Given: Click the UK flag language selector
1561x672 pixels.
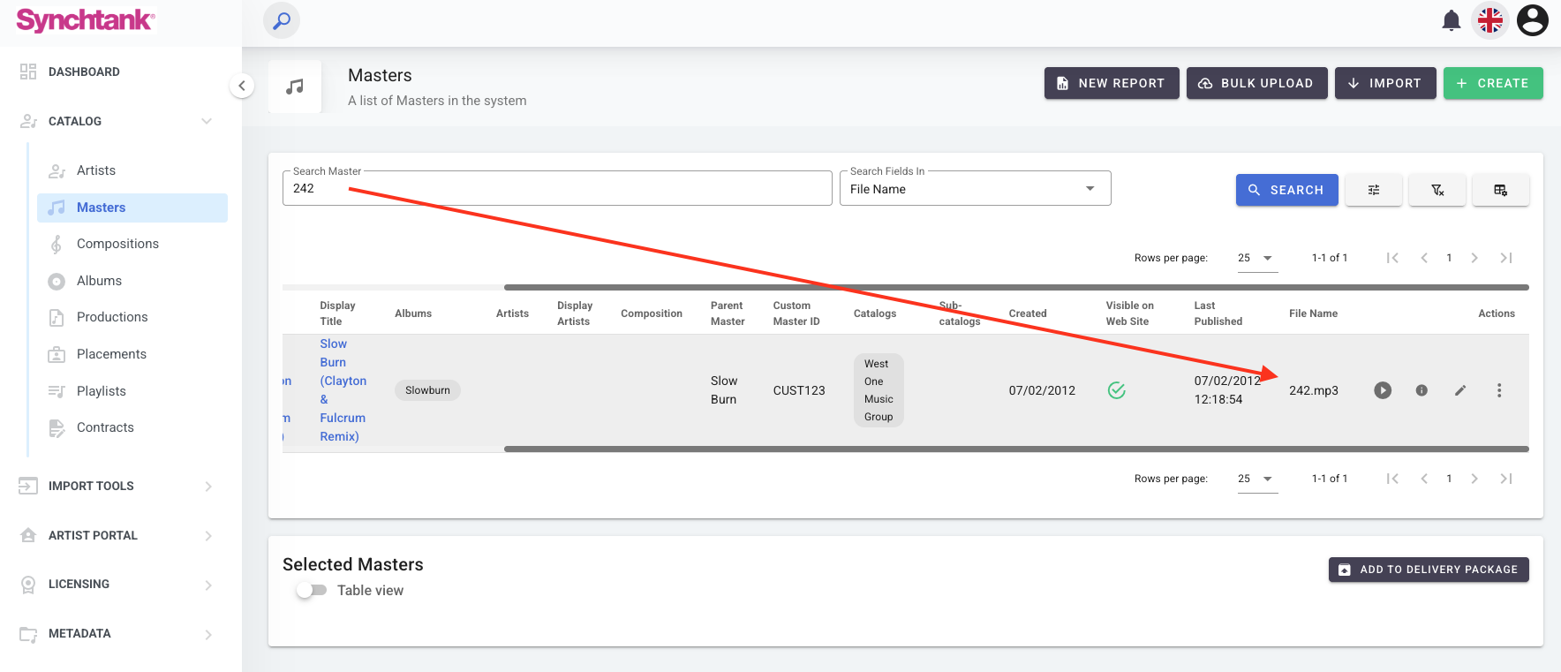Looking at the screenshot, I should 1490,20.
